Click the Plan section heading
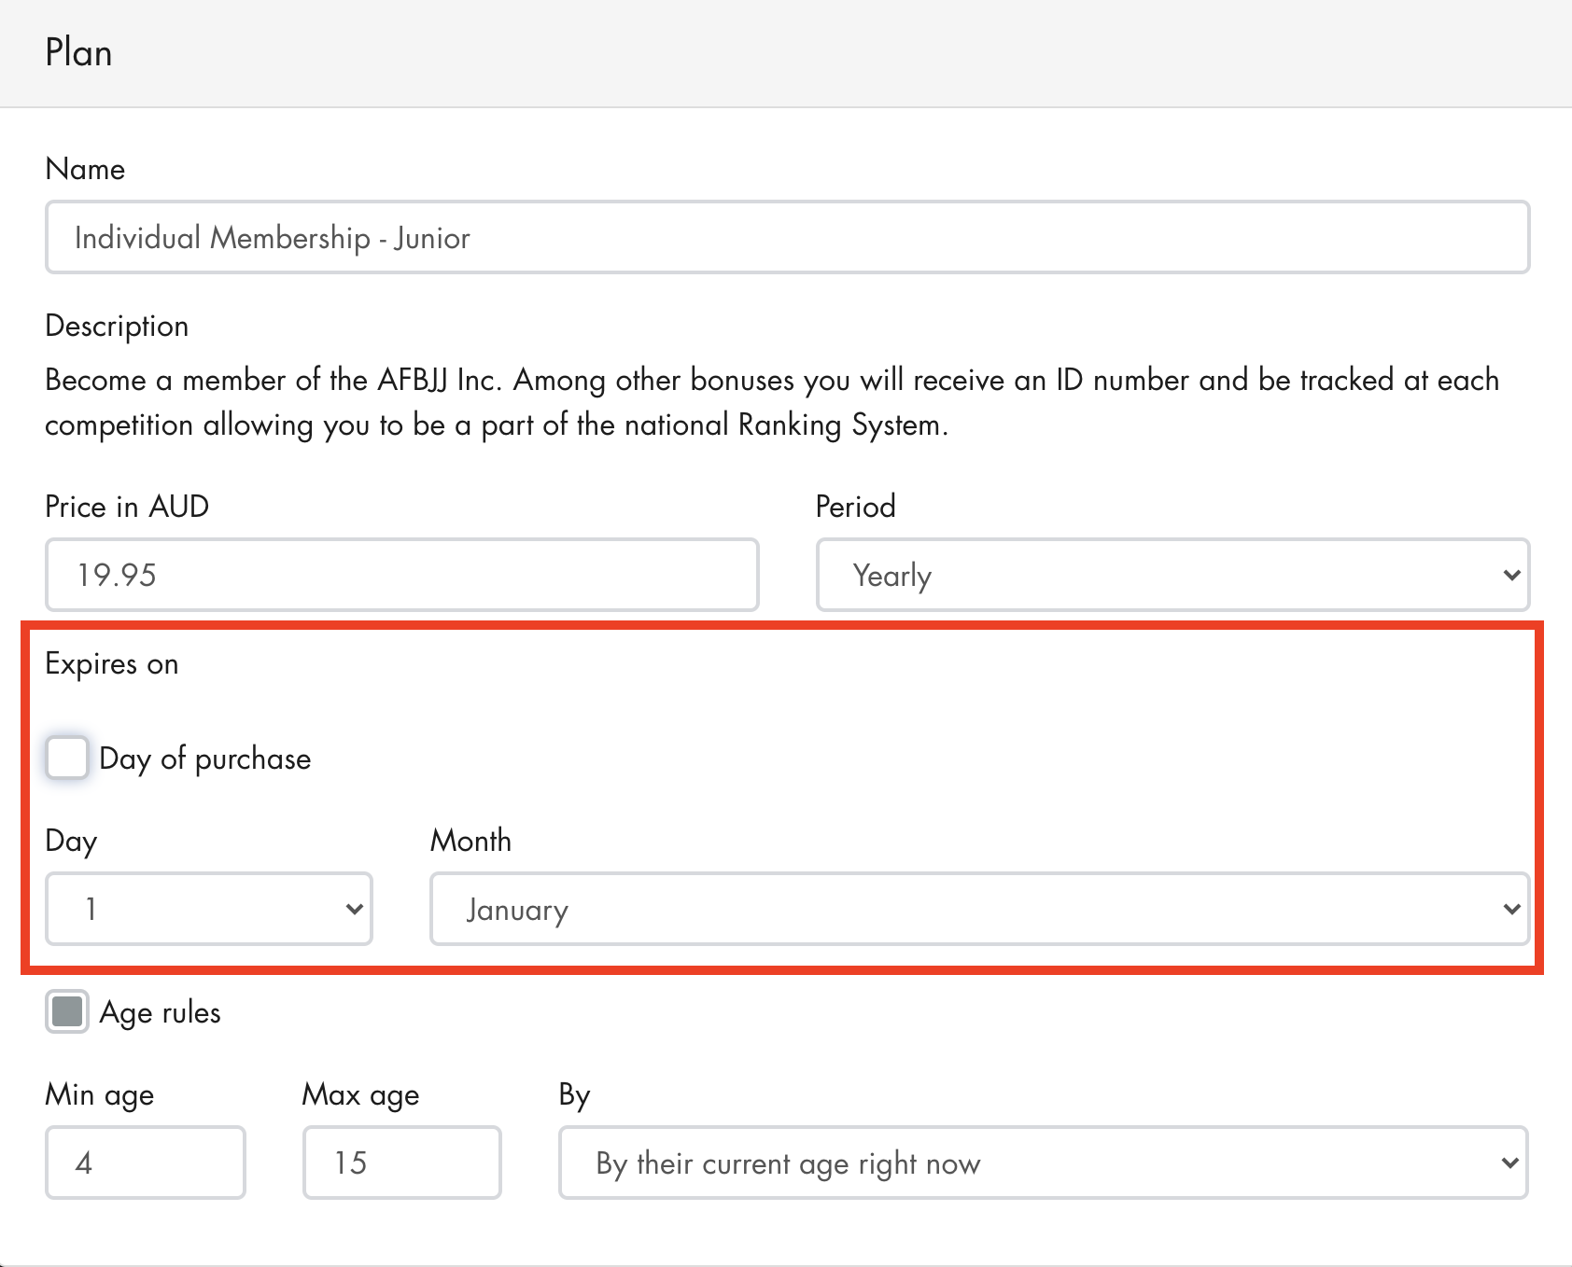The image size is (1572, 1267). pyautogui.click(x=78, y=53)
